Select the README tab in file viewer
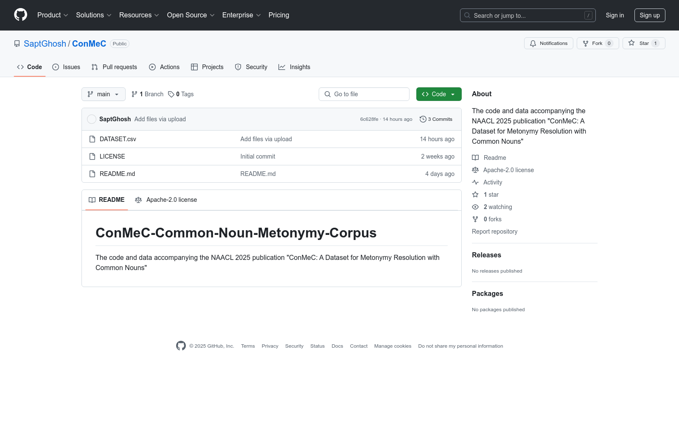679x424 pixels. [107, 200]
